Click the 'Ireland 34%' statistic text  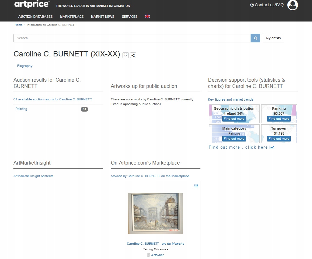click(234, 113)
